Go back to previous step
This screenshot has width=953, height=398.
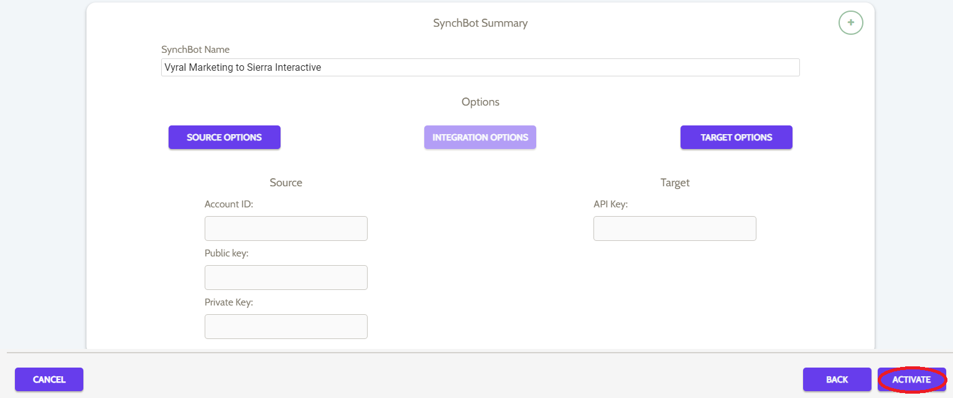coord(837,379)
